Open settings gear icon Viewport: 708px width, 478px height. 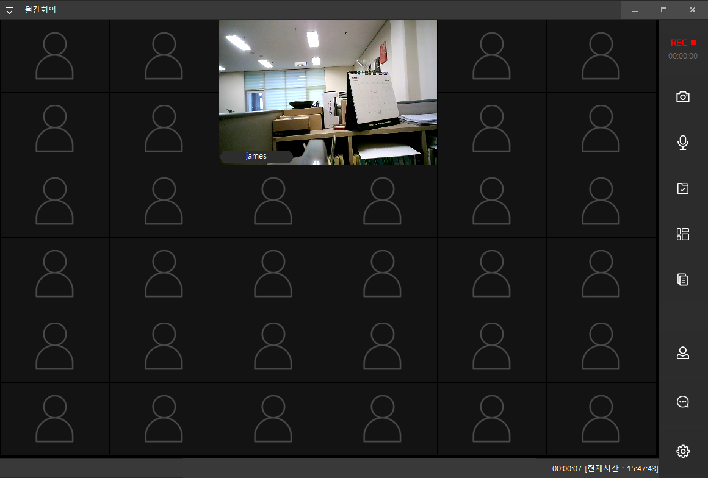coord(683,451)
